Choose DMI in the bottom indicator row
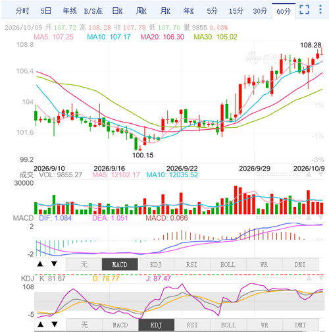329x332 pixels. (300, 325)
